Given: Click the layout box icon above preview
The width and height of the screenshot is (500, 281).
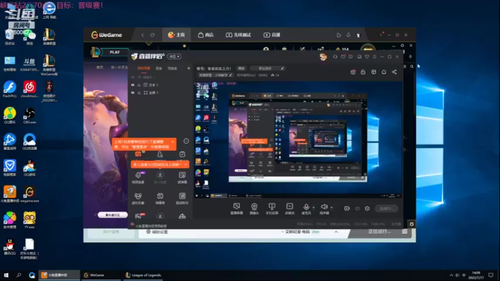Looking at the screenshot, I should 374,72.
